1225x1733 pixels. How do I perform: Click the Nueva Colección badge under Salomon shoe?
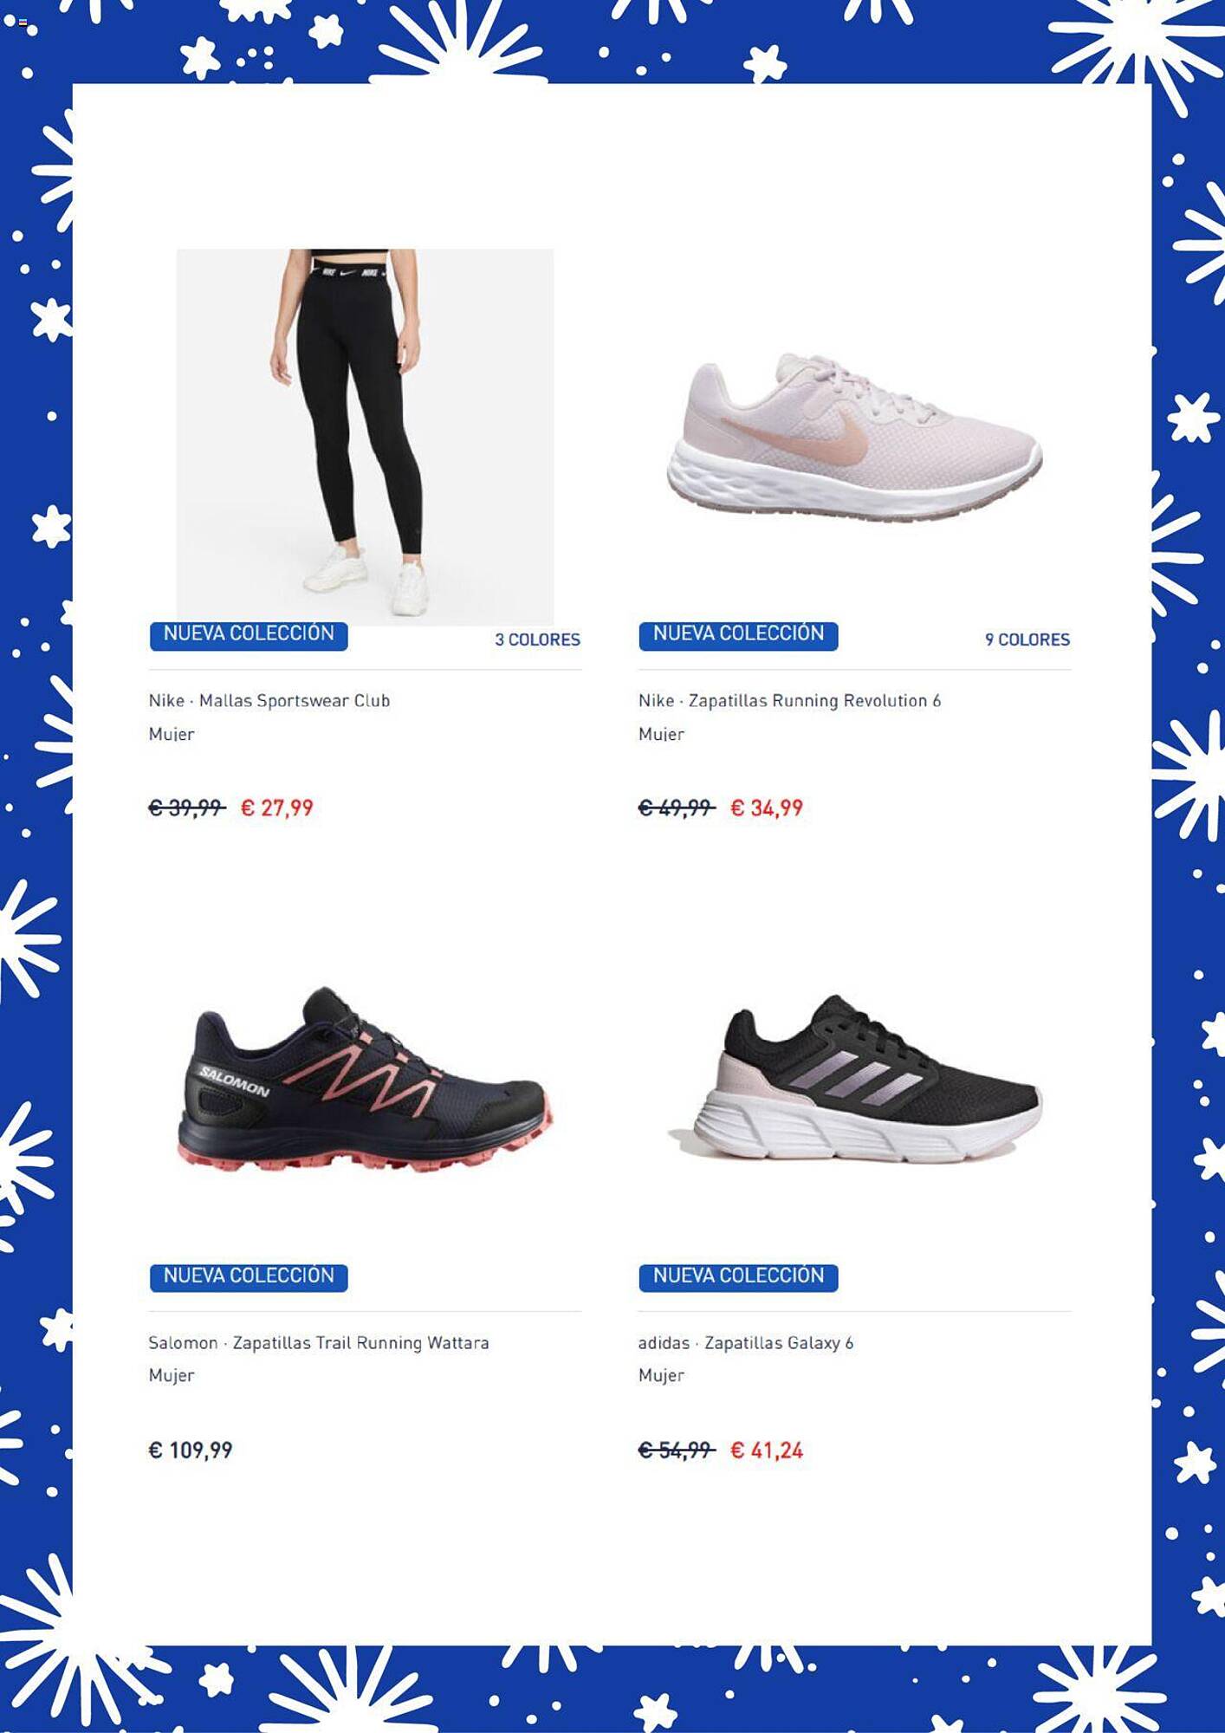(x=249, y=1277)
